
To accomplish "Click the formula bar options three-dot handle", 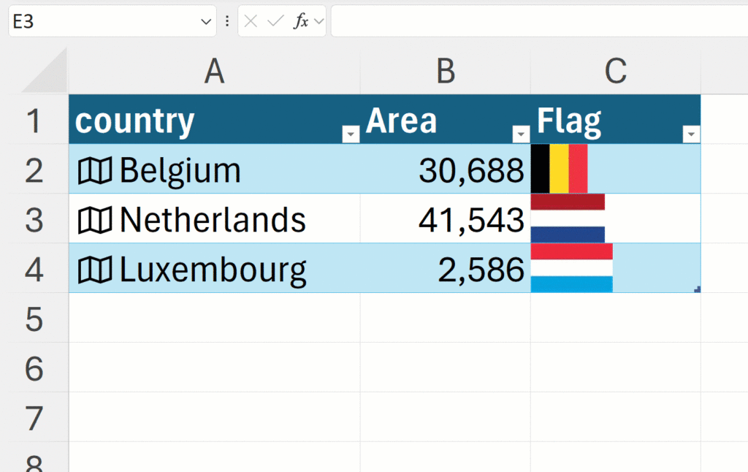I will (227, 21).
